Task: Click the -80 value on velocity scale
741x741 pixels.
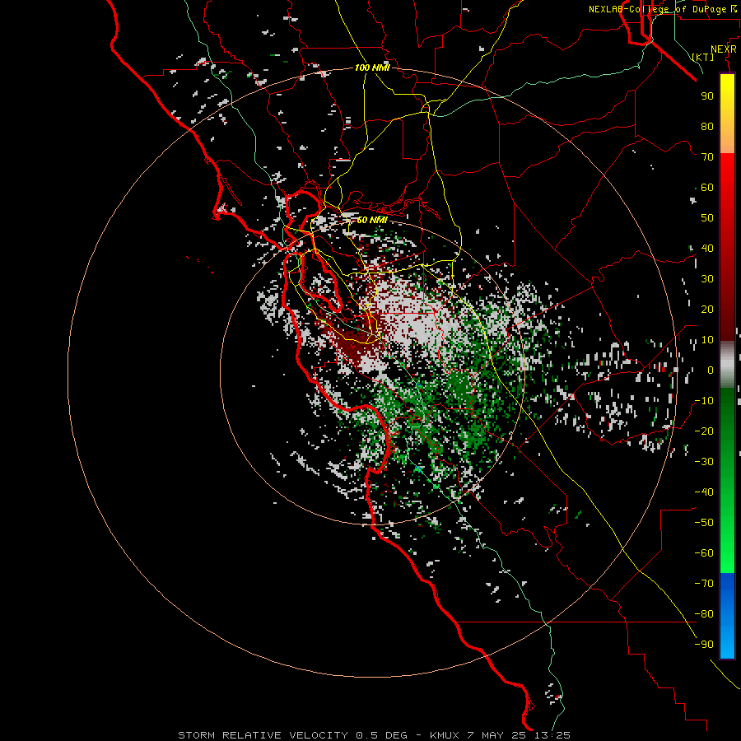Action: (x=704, y=614)
